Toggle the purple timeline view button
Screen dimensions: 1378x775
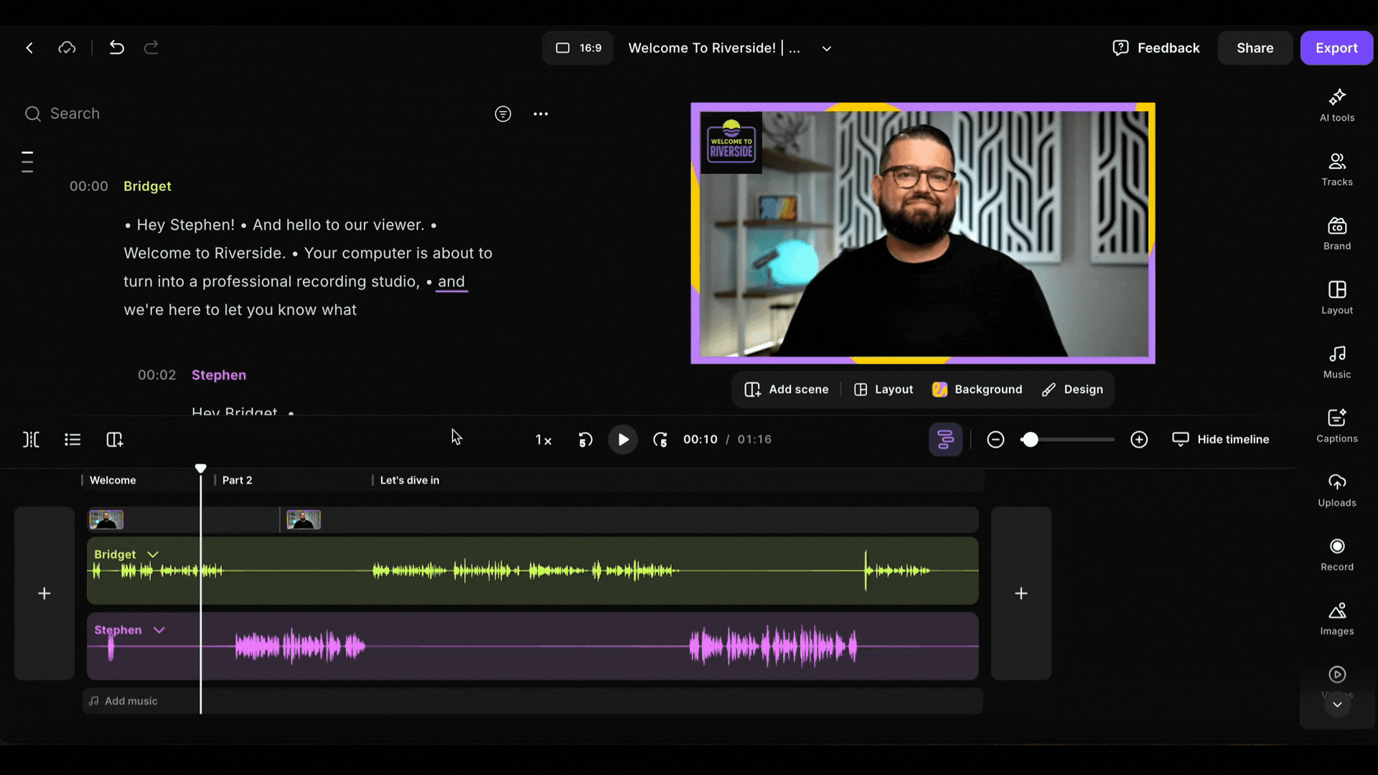(x=945, y=439)
